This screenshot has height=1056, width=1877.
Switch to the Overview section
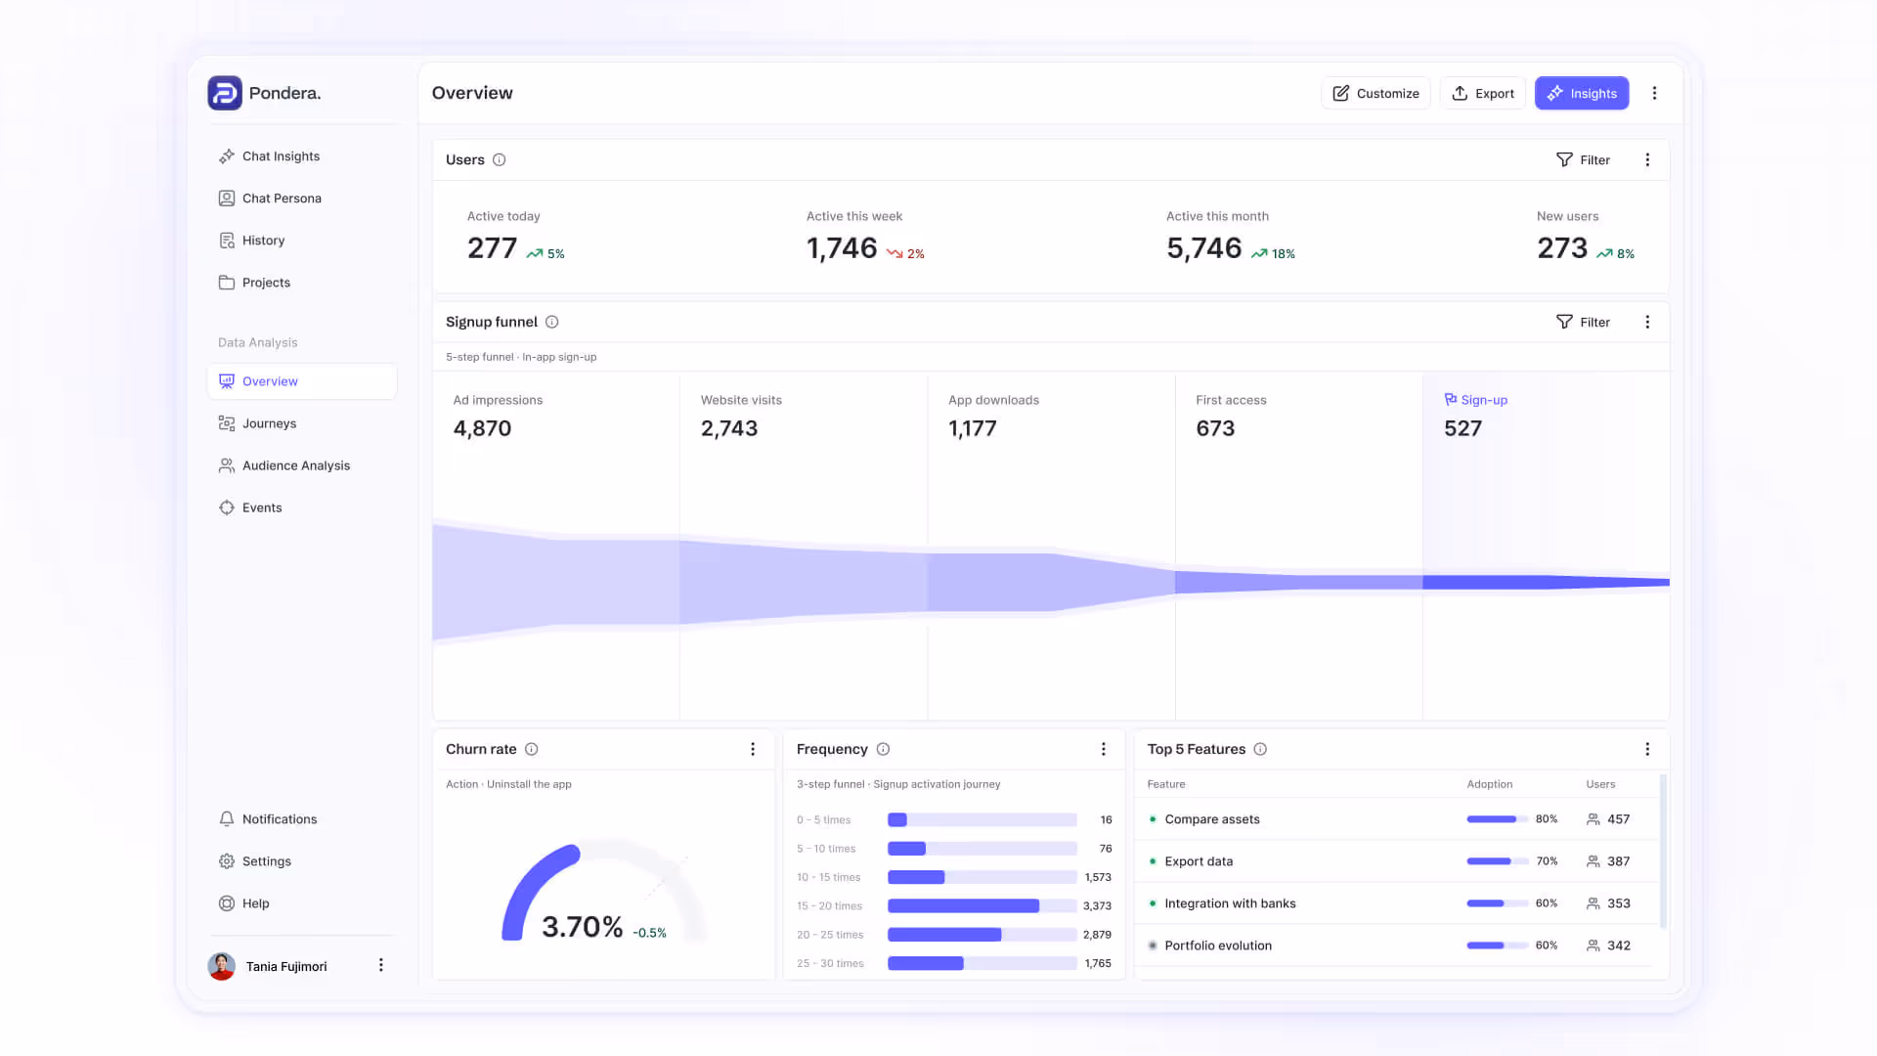pyautogui.click(x=270, y=381)
